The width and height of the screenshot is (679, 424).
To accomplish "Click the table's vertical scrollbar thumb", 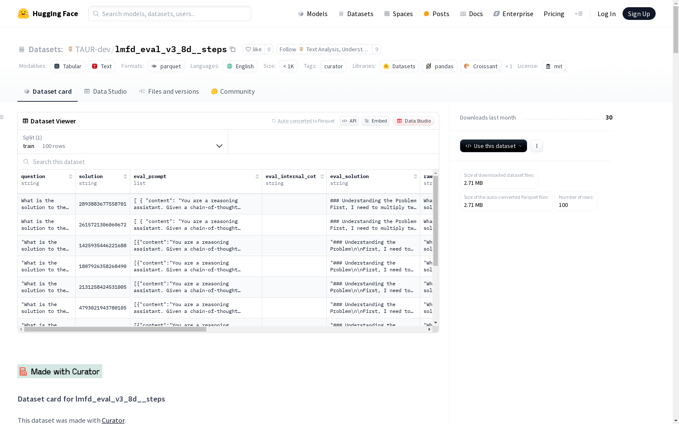I will tap(435, 220).
